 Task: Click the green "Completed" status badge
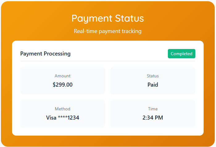[181, 54]
